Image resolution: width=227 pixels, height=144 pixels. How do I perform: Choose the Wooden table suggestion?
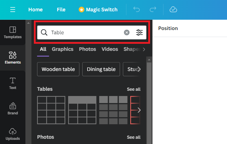coord(58,69)
